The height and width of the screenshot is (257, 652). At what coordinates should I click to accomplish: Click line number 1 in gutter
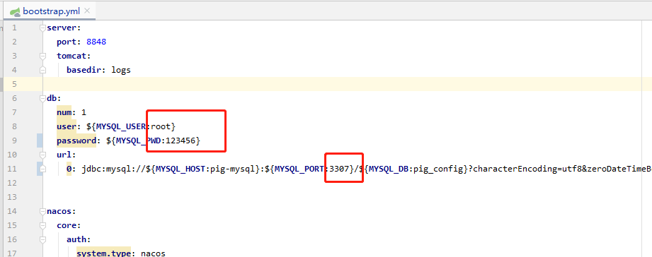click(x=15, y=28)
